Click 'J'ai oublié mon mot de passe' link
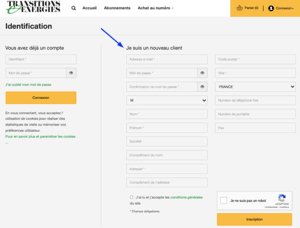Viewport: 300px width, 228px height. 28,85
